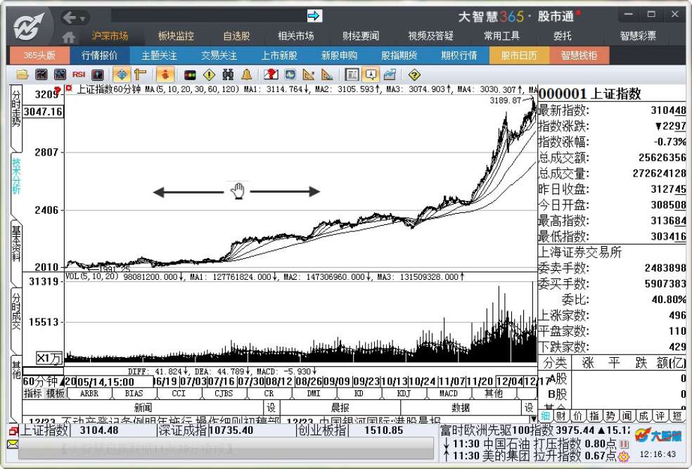
Task: Click the four-way arrow pan tool
Action: tap(122, 75)
